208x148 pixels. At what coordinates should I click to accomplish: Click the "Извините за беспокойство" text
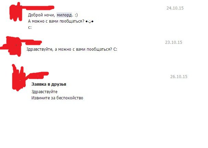57,98
